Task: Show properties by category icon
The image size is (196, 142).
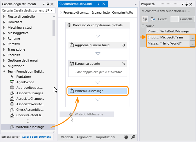Action: (x=145, y=19)
